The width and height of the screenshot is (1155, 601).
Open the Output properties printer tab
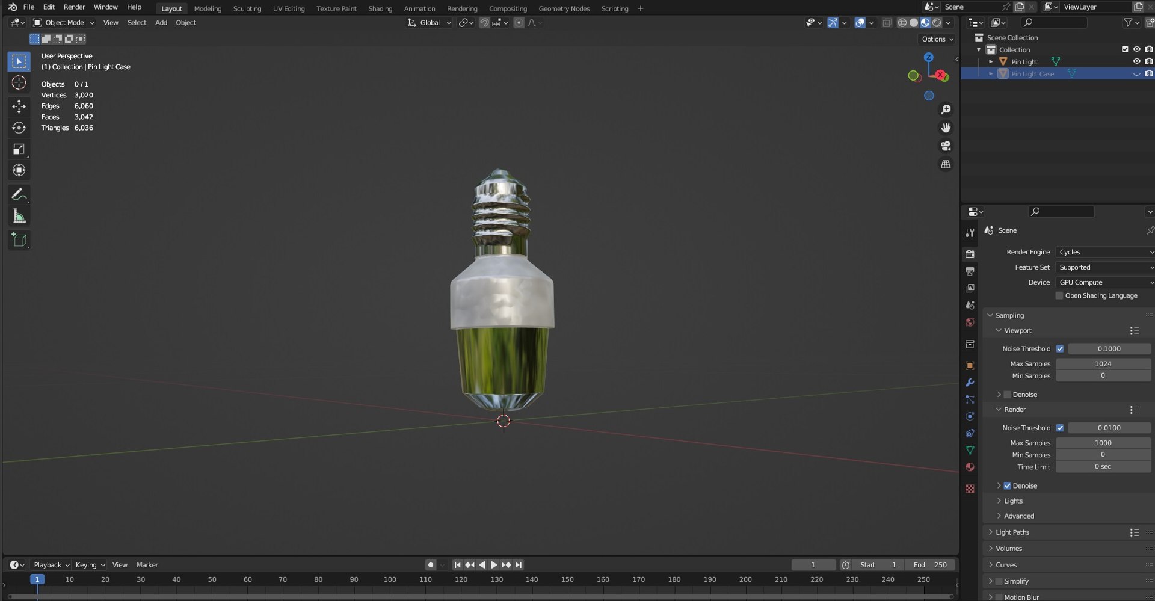(970, 271)
